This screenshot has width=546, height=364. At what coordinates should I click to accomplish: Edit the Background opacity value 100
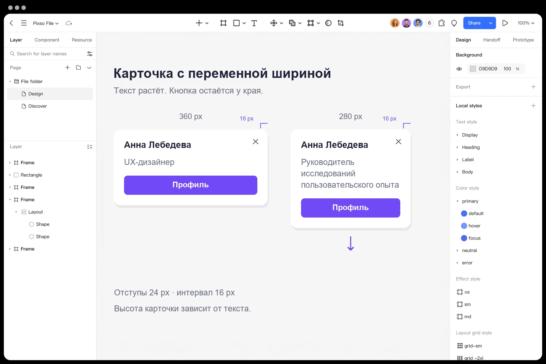[507, 69]
